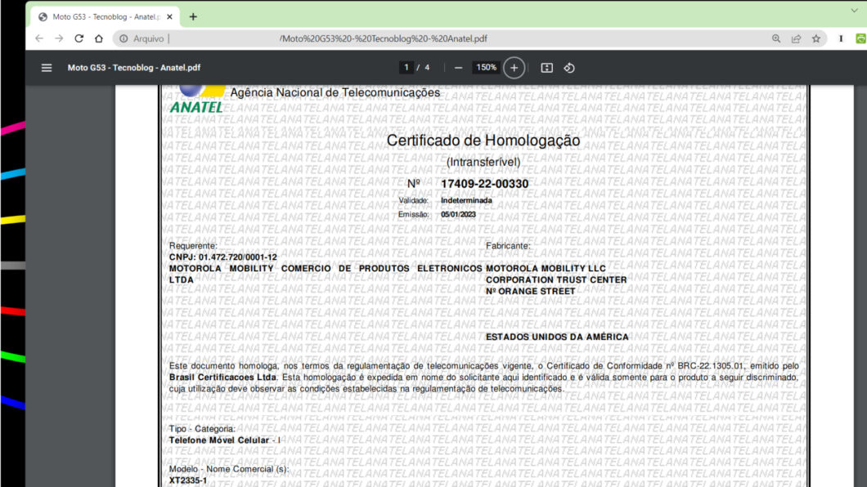Open the browser zoom magnifier icon

(x=776, y=38)
